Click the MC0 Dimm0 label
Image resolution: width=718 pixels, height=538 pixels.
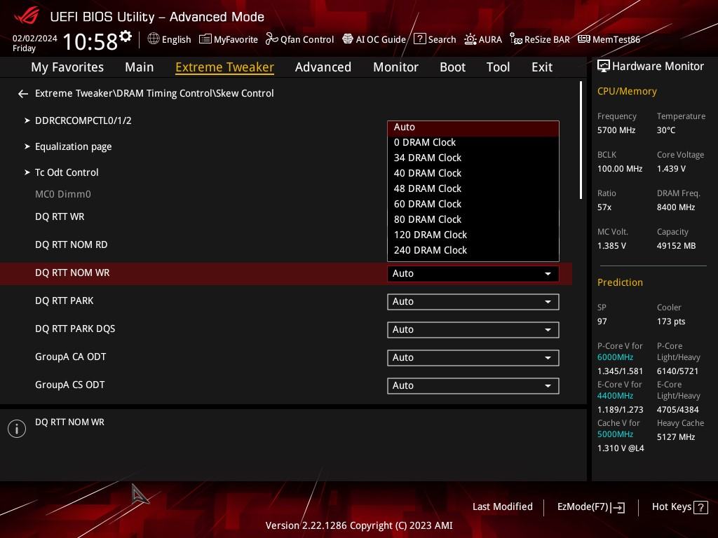[x=63, y=195]
